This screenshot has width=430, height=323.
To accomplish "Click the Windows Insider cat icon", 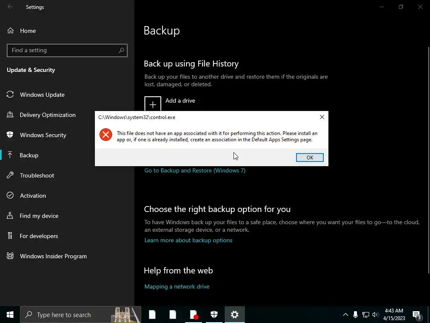I will click(x=10, y=256).
